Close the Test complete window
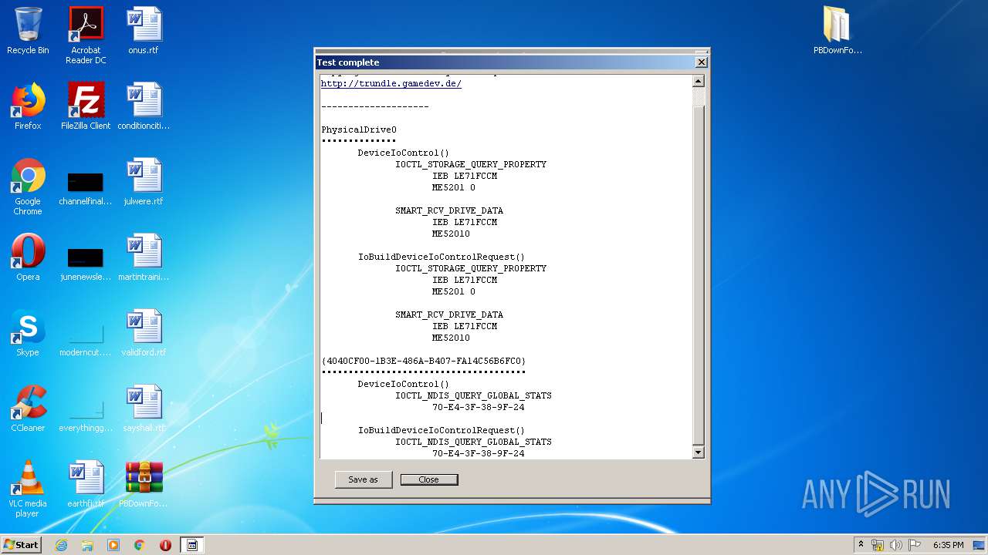Screen dimensions: 988x555 click(701, 62)
